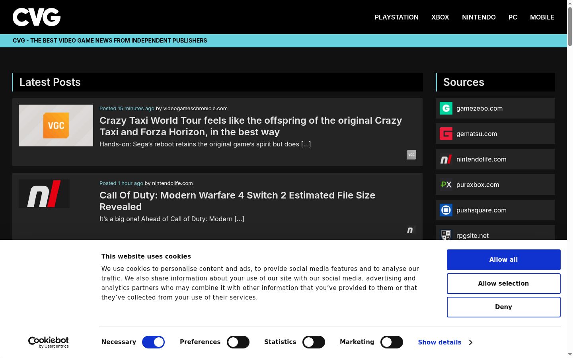
Task: Click the Cookiebot by Usercentrics logo
Action: point(49,342)
